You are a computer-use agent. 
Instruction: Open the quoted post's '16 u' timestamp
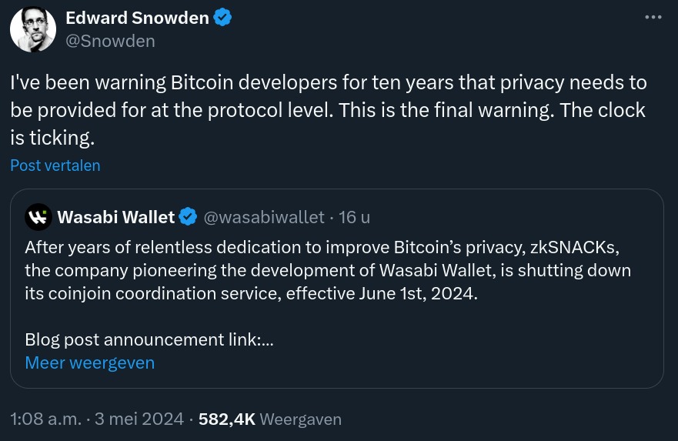pos(354,217)
